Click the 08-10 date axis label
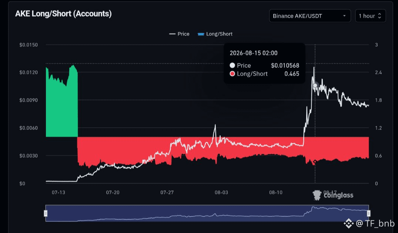This screenshot has height=233, width=398. (276, 192)
